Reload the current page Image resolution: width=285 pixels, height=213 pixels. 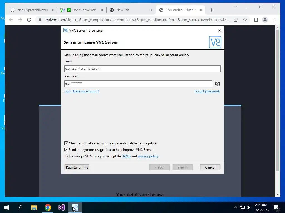[29, 20]
